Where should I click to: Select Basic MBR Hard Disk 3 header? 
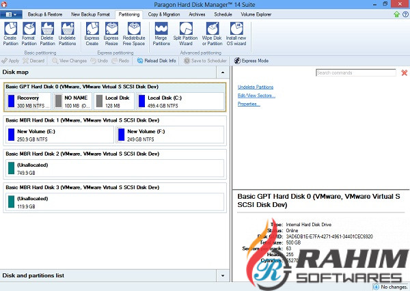point(83,187)
